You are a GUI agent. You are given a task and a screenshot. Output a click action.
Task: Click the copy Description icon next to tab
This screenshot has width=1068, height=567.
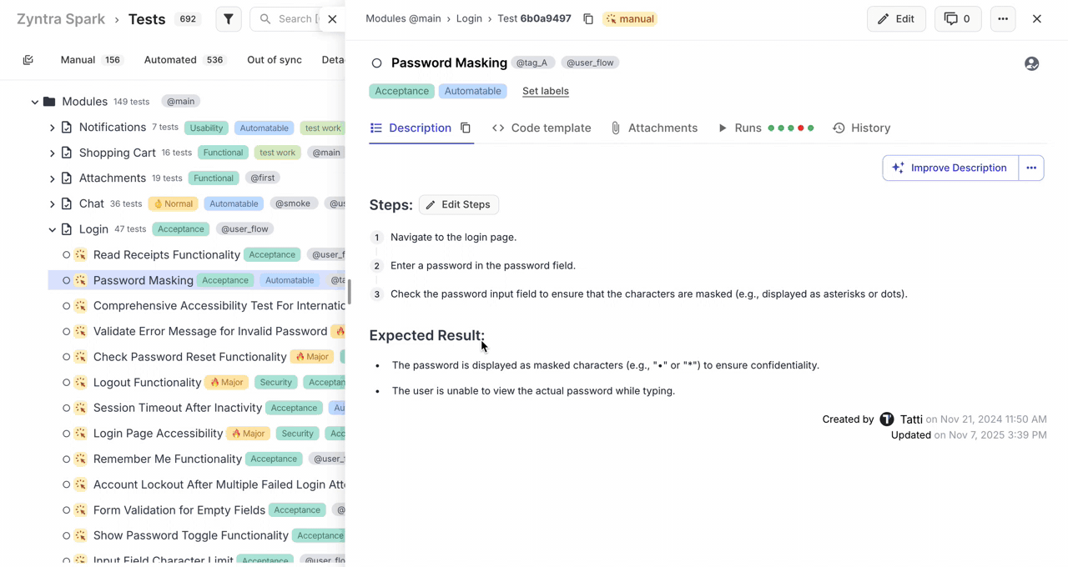coord(466,128)
